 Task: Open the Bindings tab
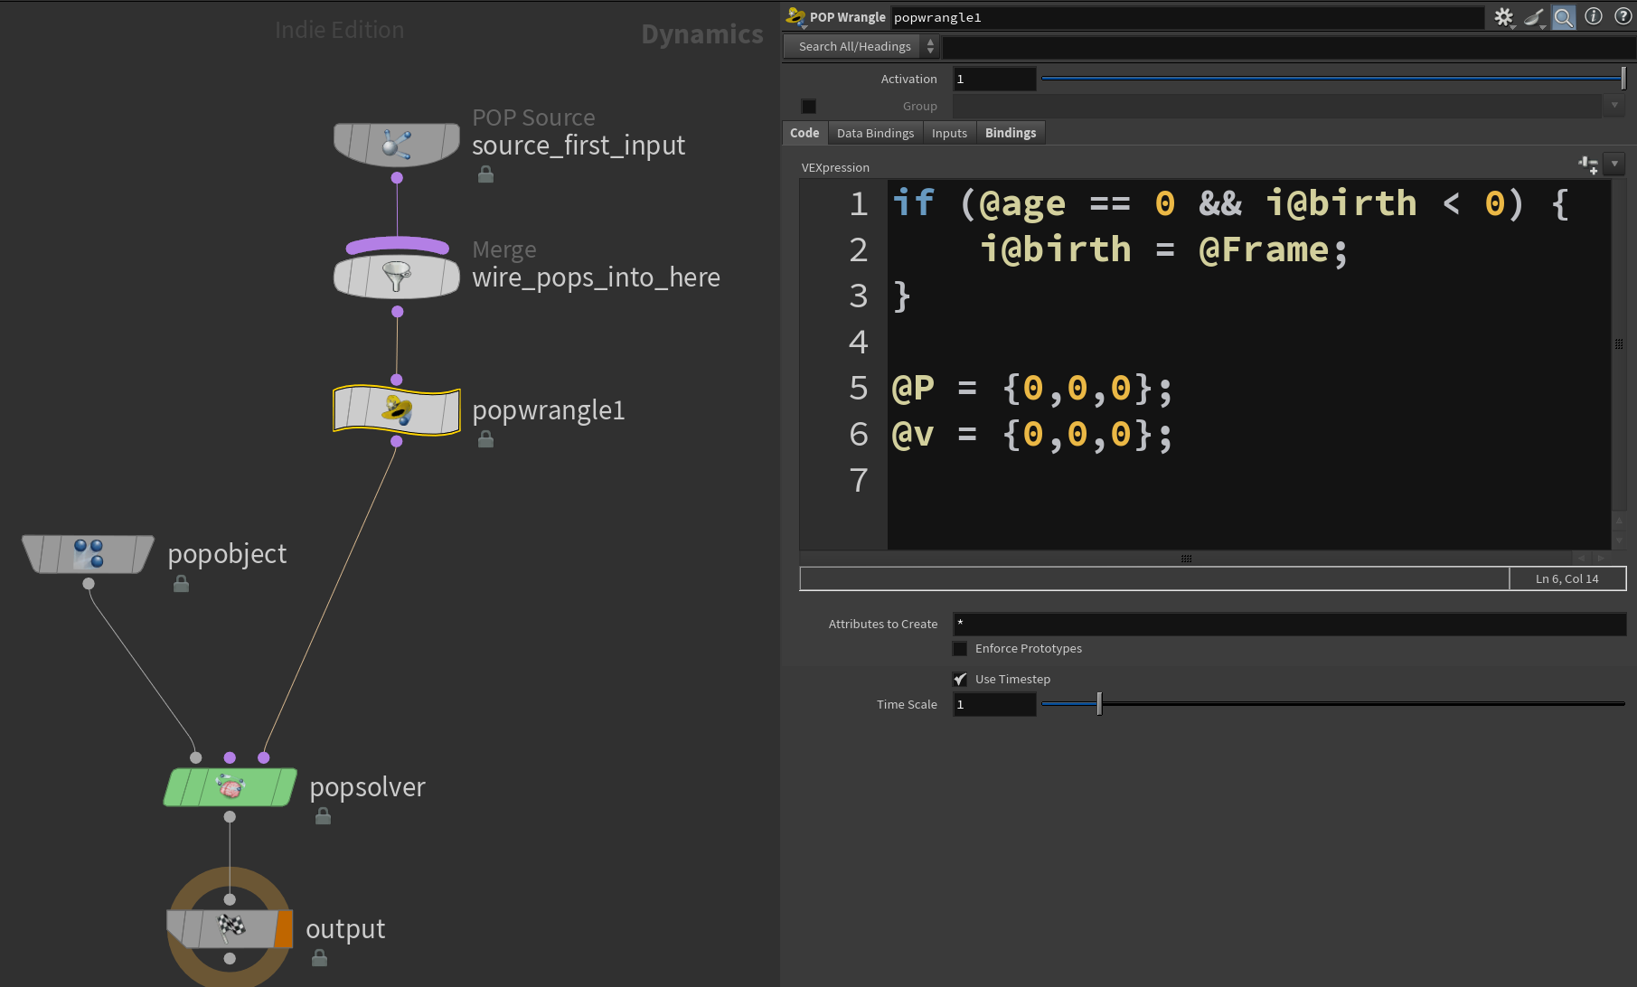[x=1010, y=133]
